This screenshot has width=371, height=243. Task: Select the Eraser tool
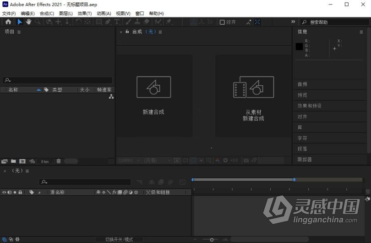147,22
